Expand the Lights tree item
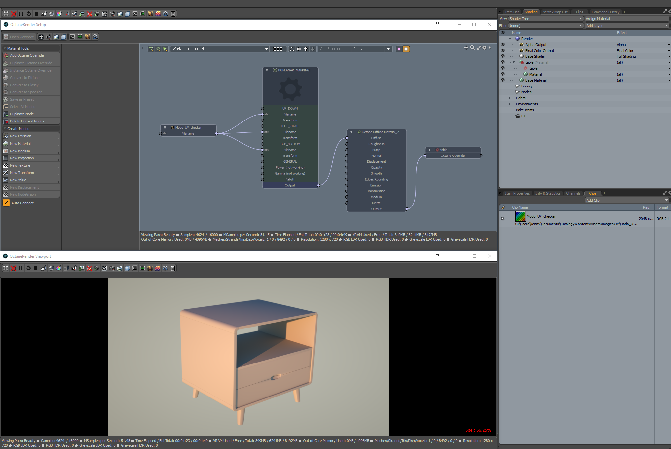671x449 pixels. coord(510,98)
